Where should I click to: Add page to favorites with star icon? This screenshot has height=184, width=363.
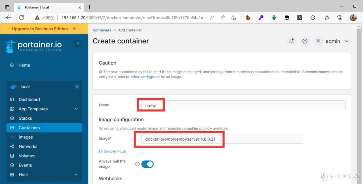[x=233, y=17]
